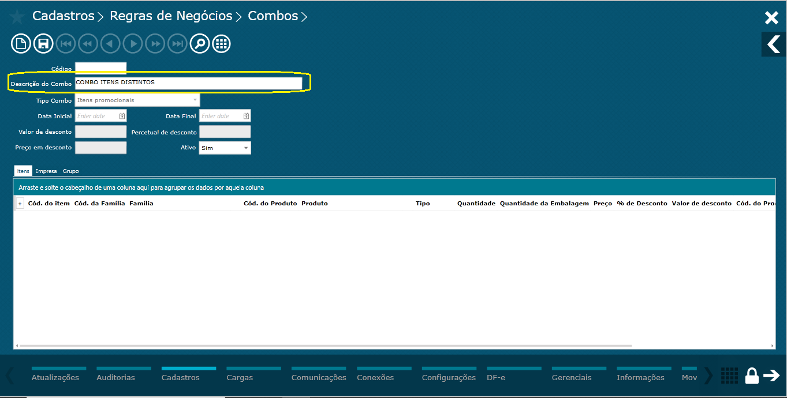Image resolution: width=787 pixels, height=398 pixels.
Task: Click the Percetual de desconto field
Action: coord(225,132)
